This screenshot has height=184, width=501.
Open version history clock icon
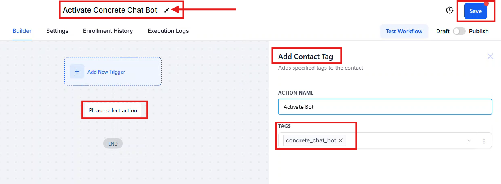pyautogui.click(x=449, y=11)
